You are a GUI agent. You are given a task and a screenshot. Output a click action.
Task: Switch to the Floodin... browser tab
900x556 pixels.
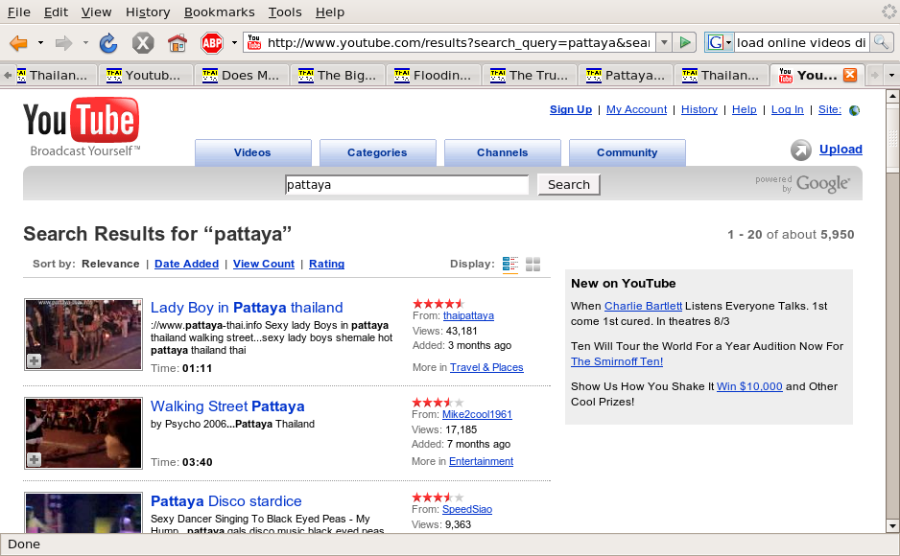pyautogui.click(x=434, y=75)
